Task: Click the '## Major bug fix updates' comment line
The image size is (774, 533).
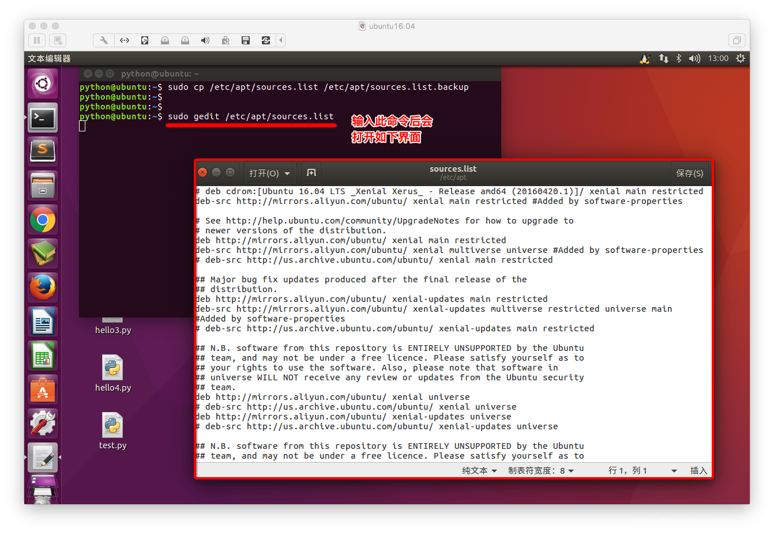Action: pyautogui.click(x=361, y=279)
